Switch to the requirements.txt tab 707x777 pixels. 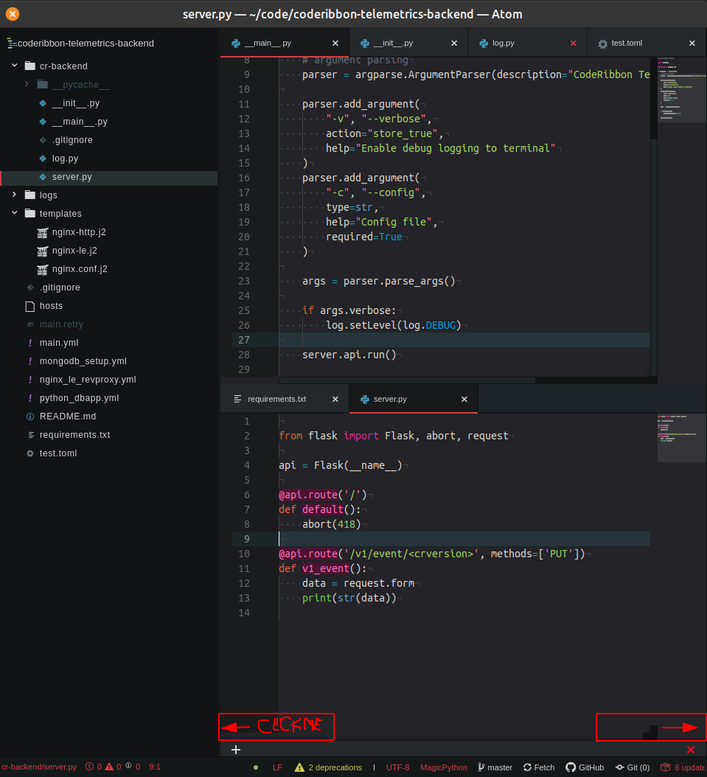click(285, 399)
